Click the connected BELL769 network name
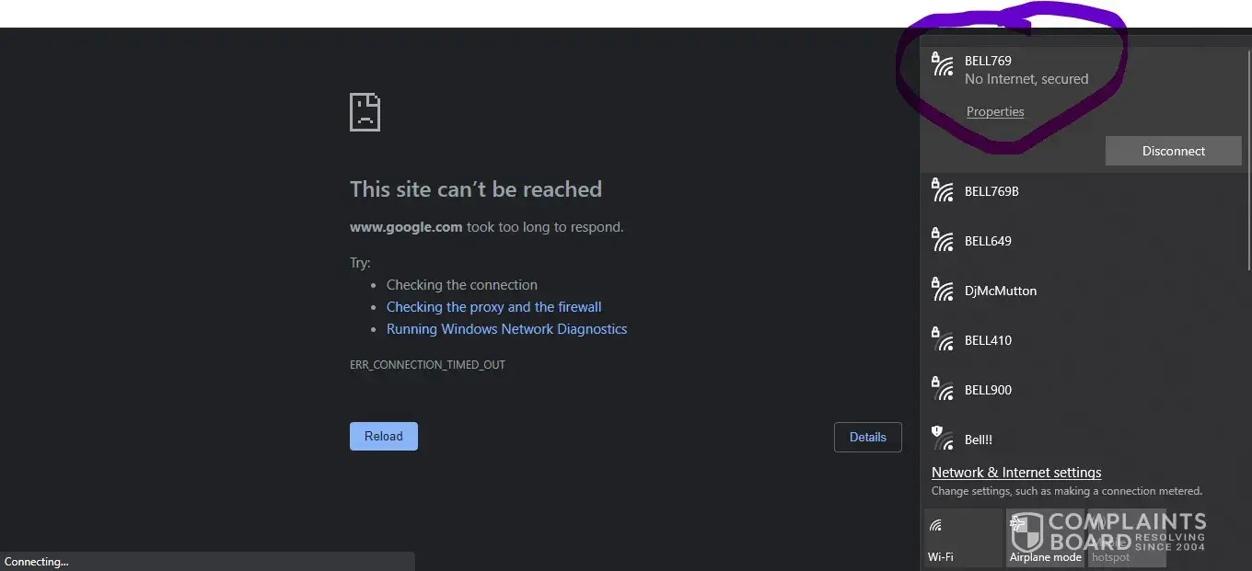Image resolution: width=1252 pixels, height=571 pixels. (988, 61)
